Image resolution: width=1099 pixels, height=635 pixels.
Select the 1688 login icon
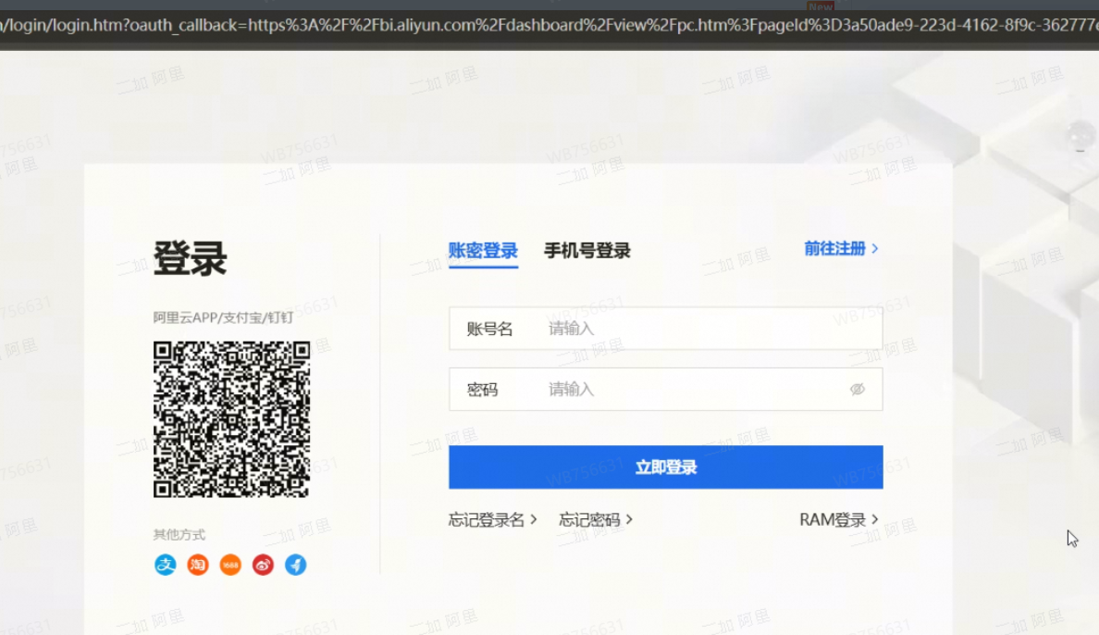pyautogui.click(x=230, y=564)
